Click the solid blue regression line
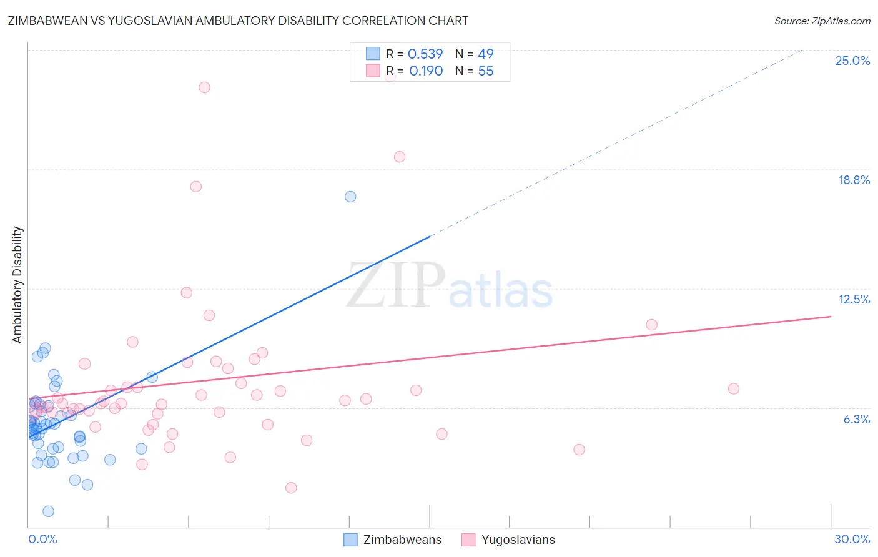Viewport: 878px width, 557px height. [229, 335]
